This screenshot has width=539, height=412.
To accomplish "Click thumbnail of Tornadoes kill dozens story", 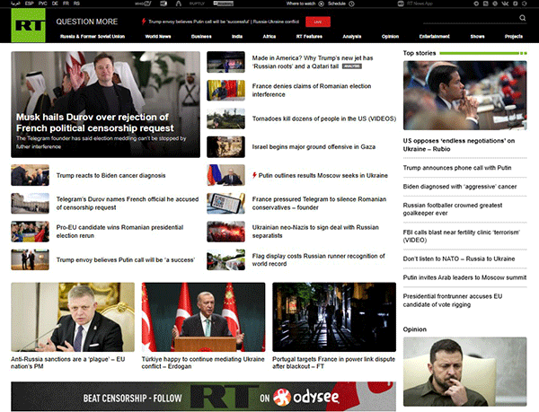I will (x=225, y=118).
